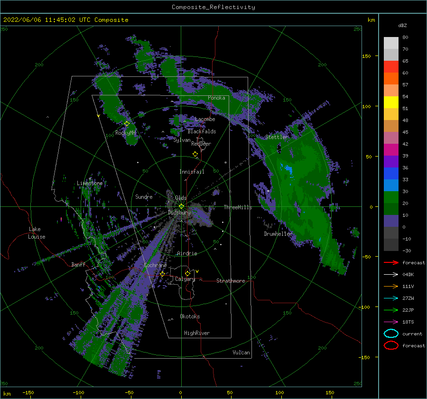Click the ThreeHills label

(238, 207)
